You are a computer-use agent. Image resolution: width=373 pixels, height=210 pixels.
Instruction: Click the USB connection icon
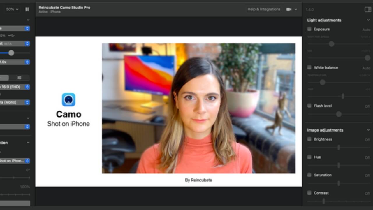11,36
